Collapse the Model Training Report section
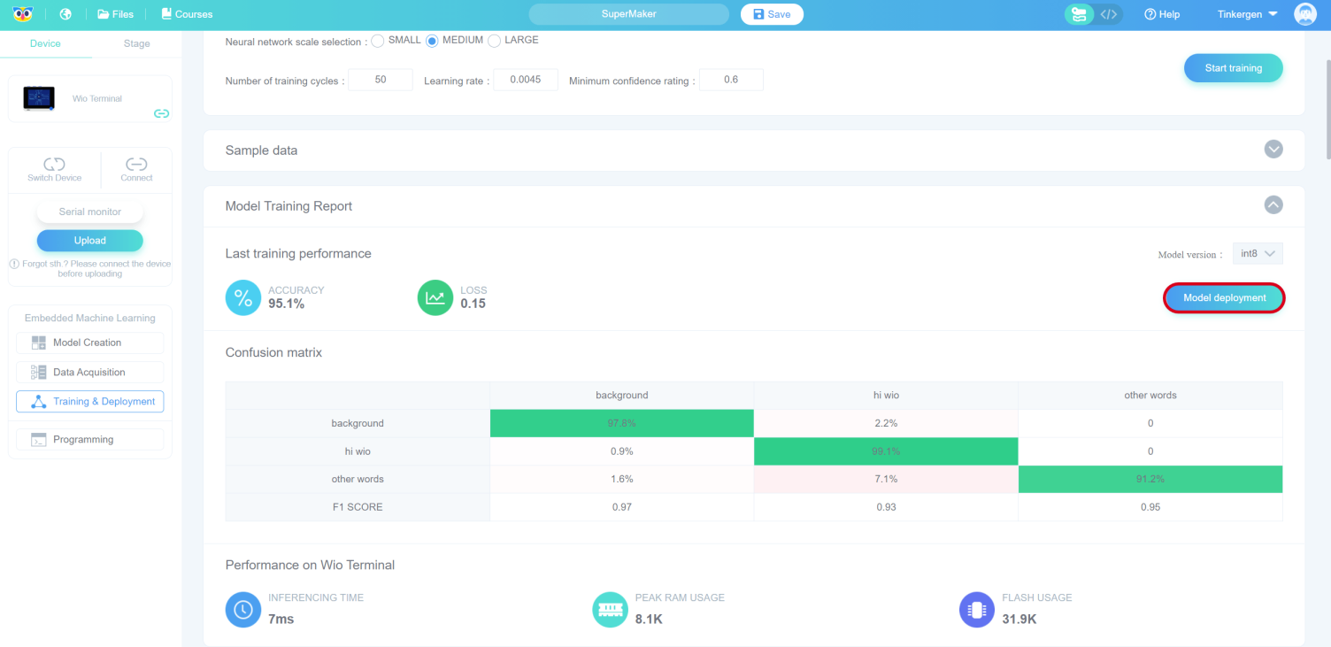 click(1273, 205)
